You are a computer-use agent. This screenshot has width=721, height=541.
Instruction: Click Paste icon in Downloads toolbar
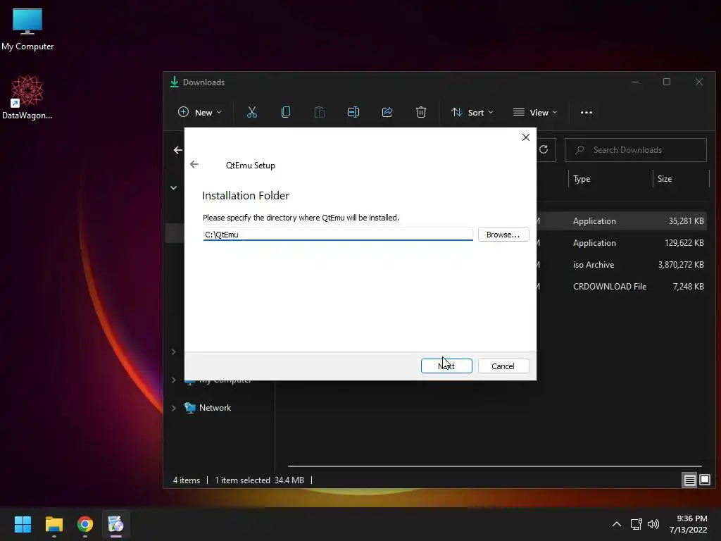[319, 112]
